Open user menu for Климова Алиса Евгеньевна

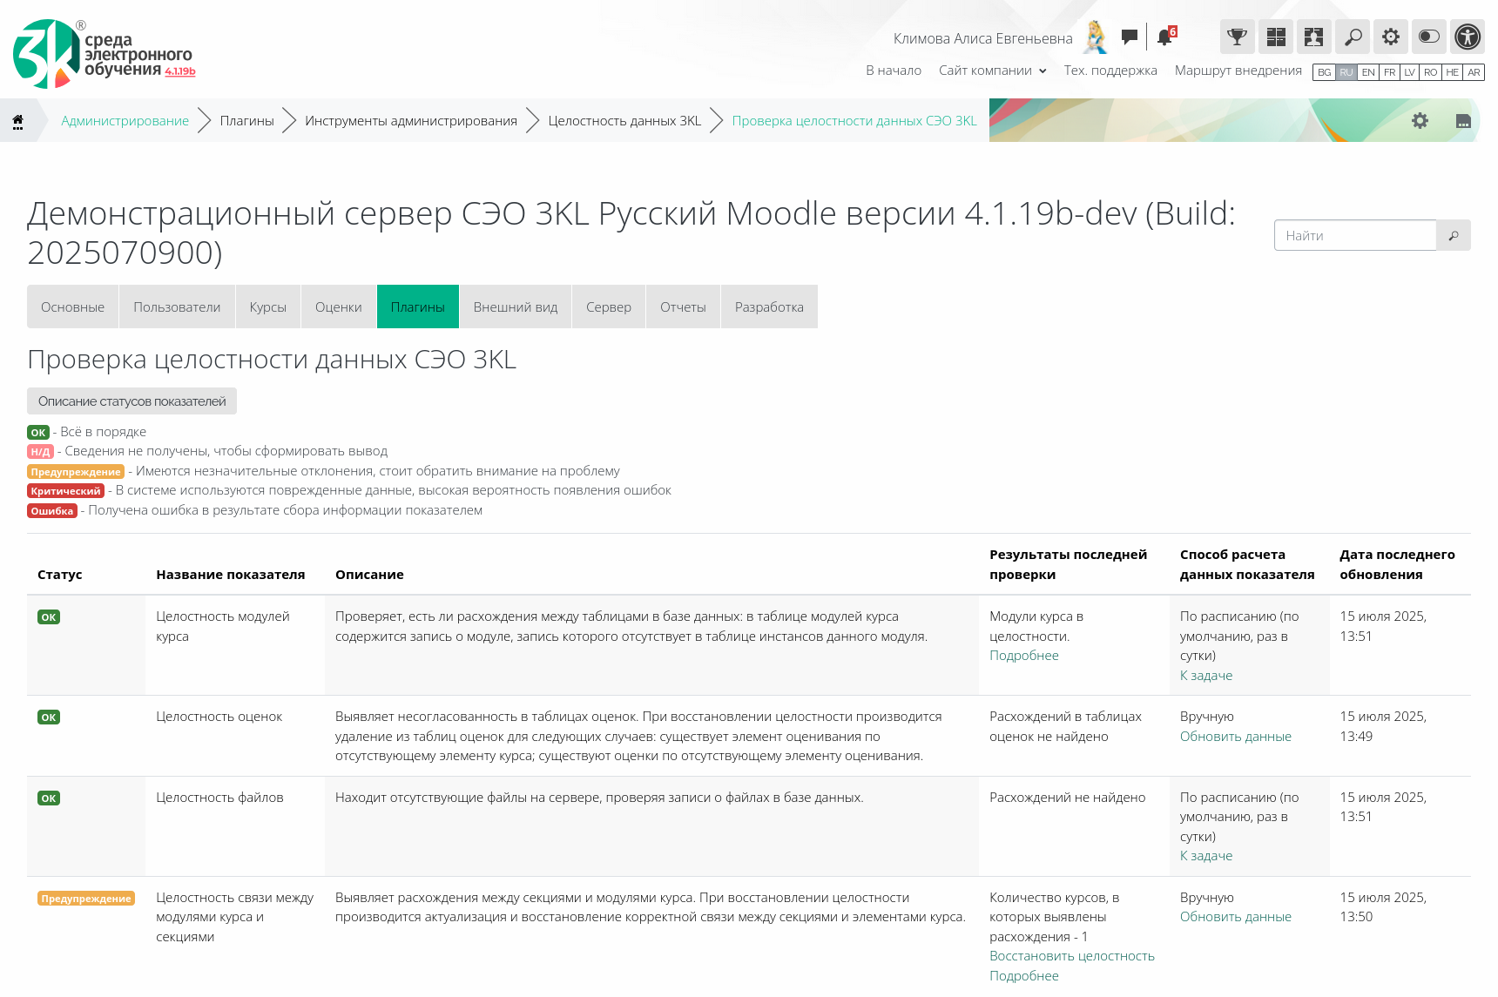[x=982, y=38]
